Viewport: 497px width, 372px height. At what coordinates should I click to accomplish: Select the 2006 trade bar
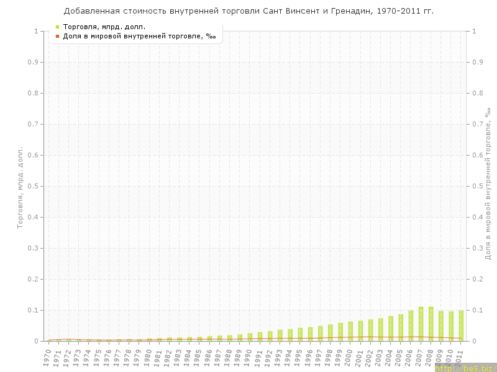point(411,326)
